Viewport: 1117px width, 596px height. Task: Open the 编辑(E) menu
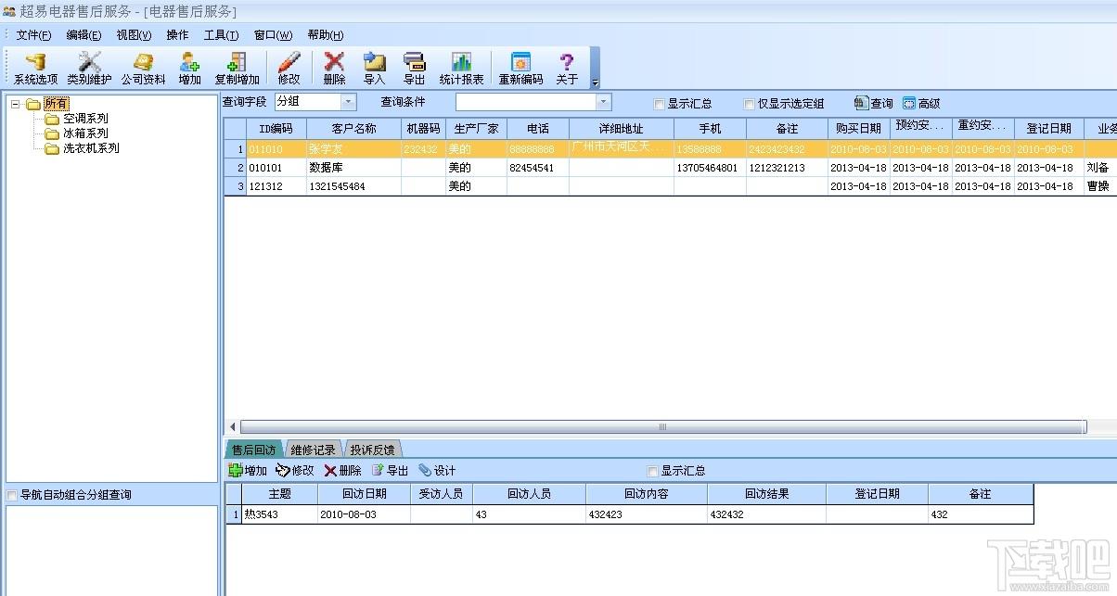83,35
